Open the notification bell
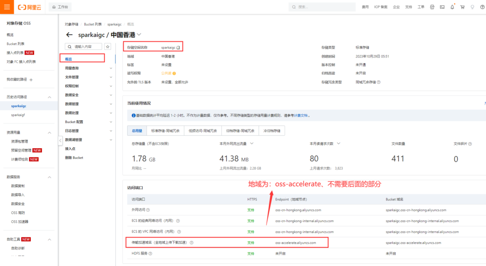 pyautogui.click(x=452, y=7)
